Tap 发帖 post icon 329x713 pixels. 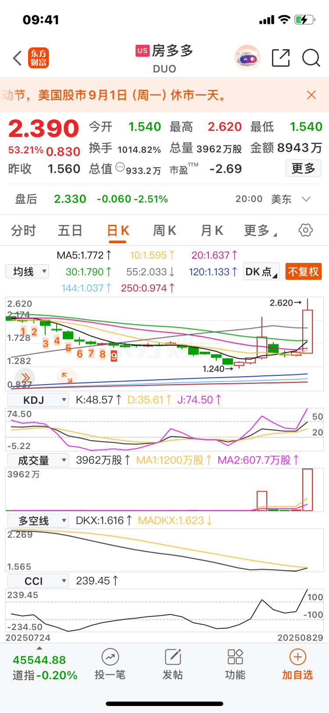(173, 665)
